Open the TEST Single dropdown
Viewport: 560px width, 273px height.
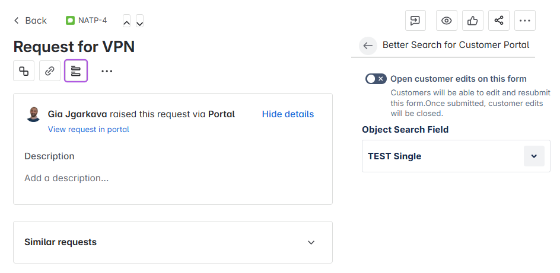coord(456,156)
